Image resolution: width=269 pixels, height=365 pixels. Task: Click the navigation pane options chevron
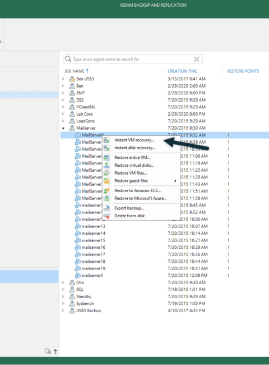(55, 352)
